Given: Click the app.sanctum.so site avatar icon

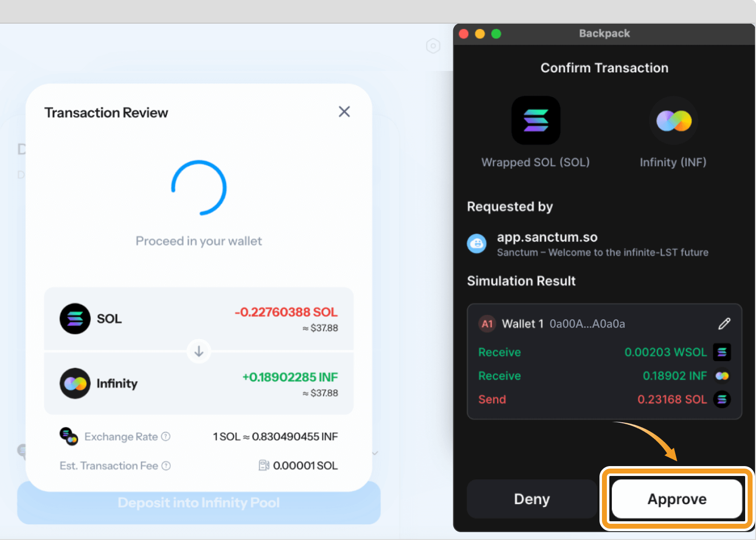Looking at the screenshot, I should (x=476, y=243).
